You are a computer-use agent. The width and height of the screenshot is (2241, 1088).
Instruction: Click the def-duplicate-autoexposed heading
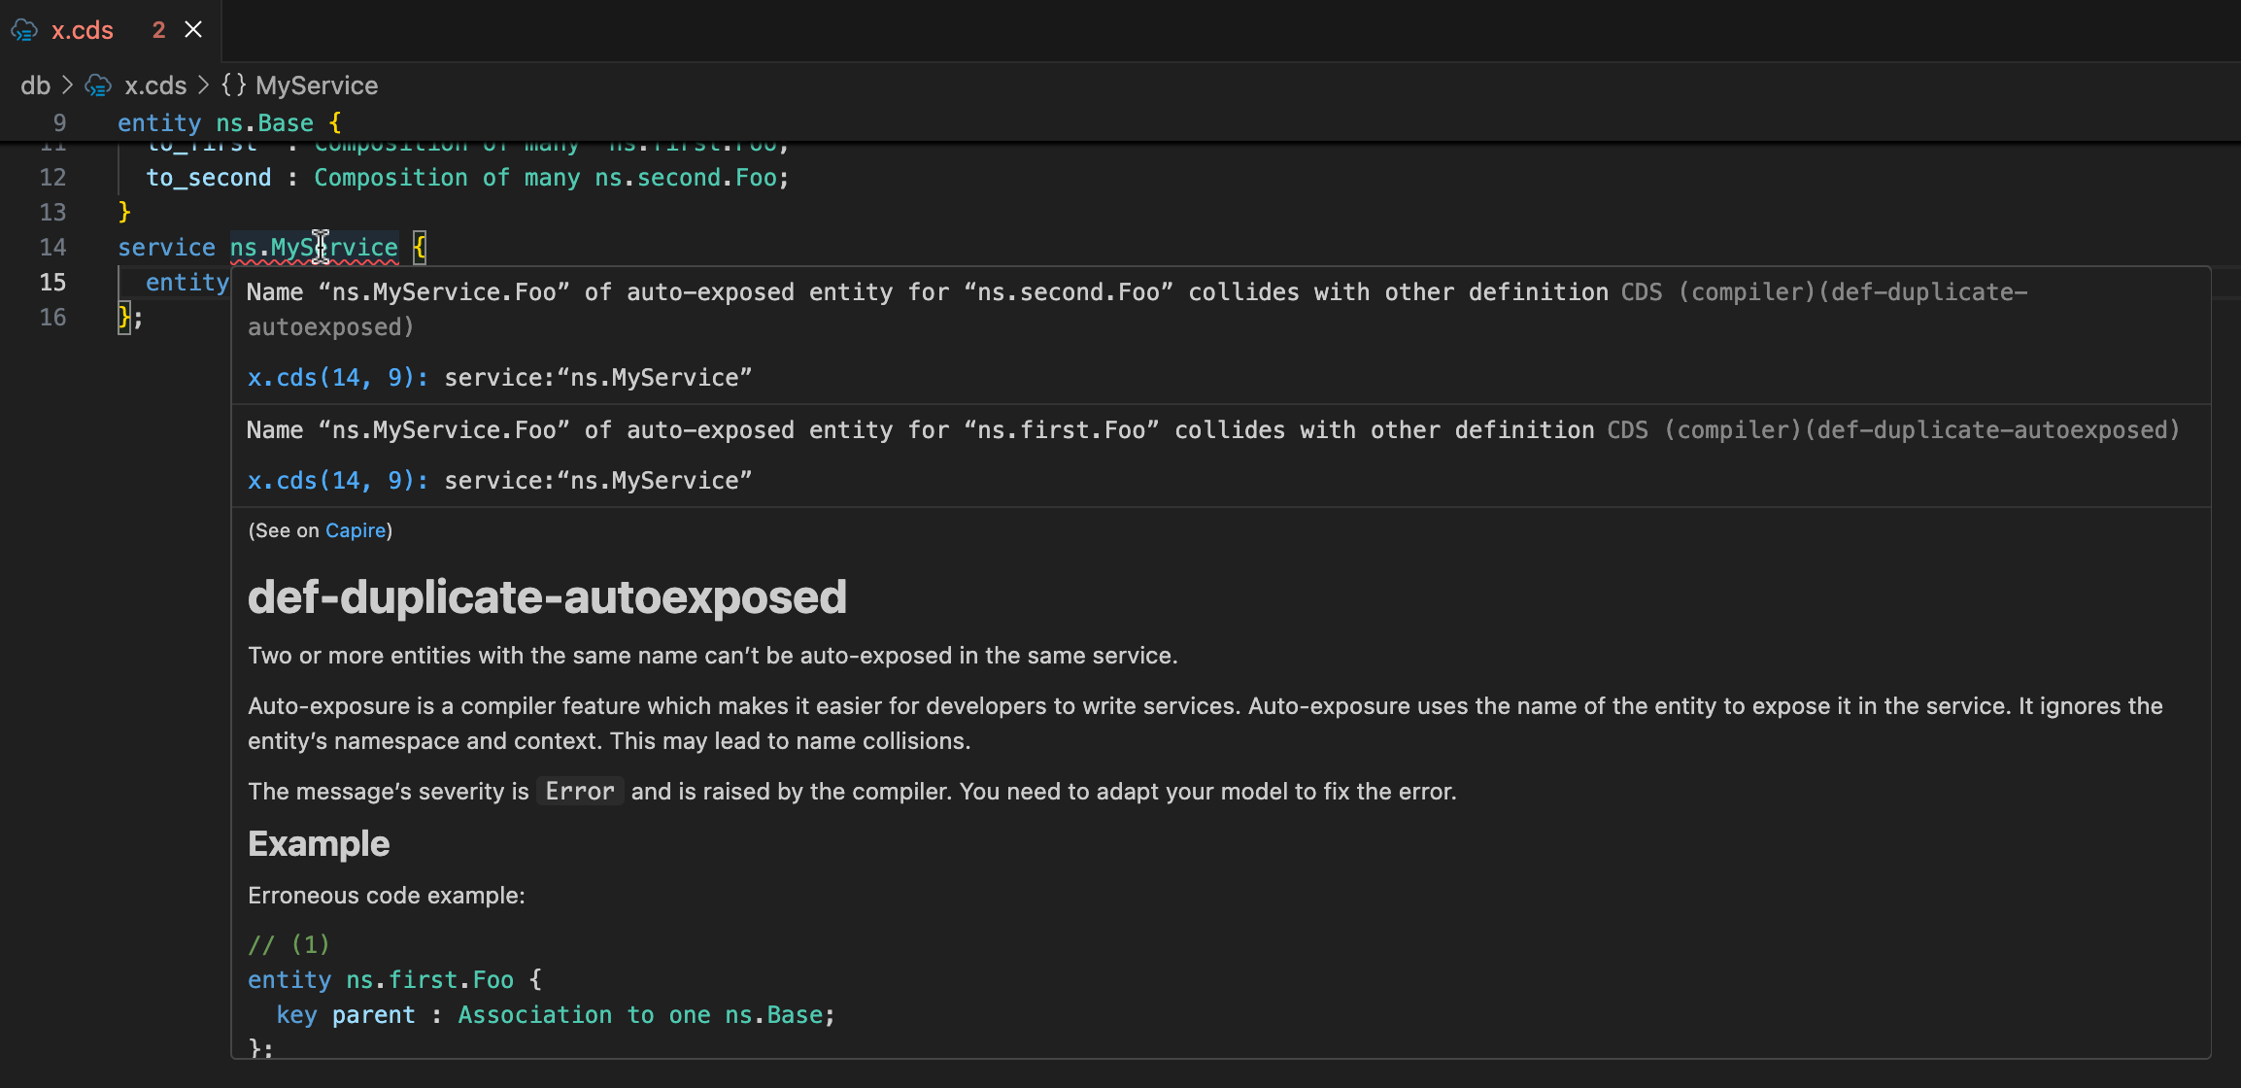[x=547, y=596]
